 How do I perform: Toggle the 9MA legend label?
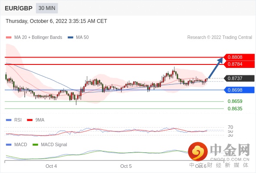coord(40,120)
